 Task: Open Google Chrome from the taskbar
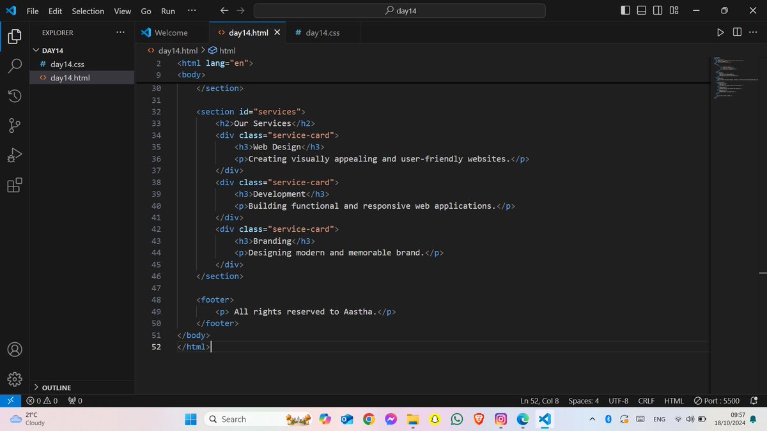368,419
